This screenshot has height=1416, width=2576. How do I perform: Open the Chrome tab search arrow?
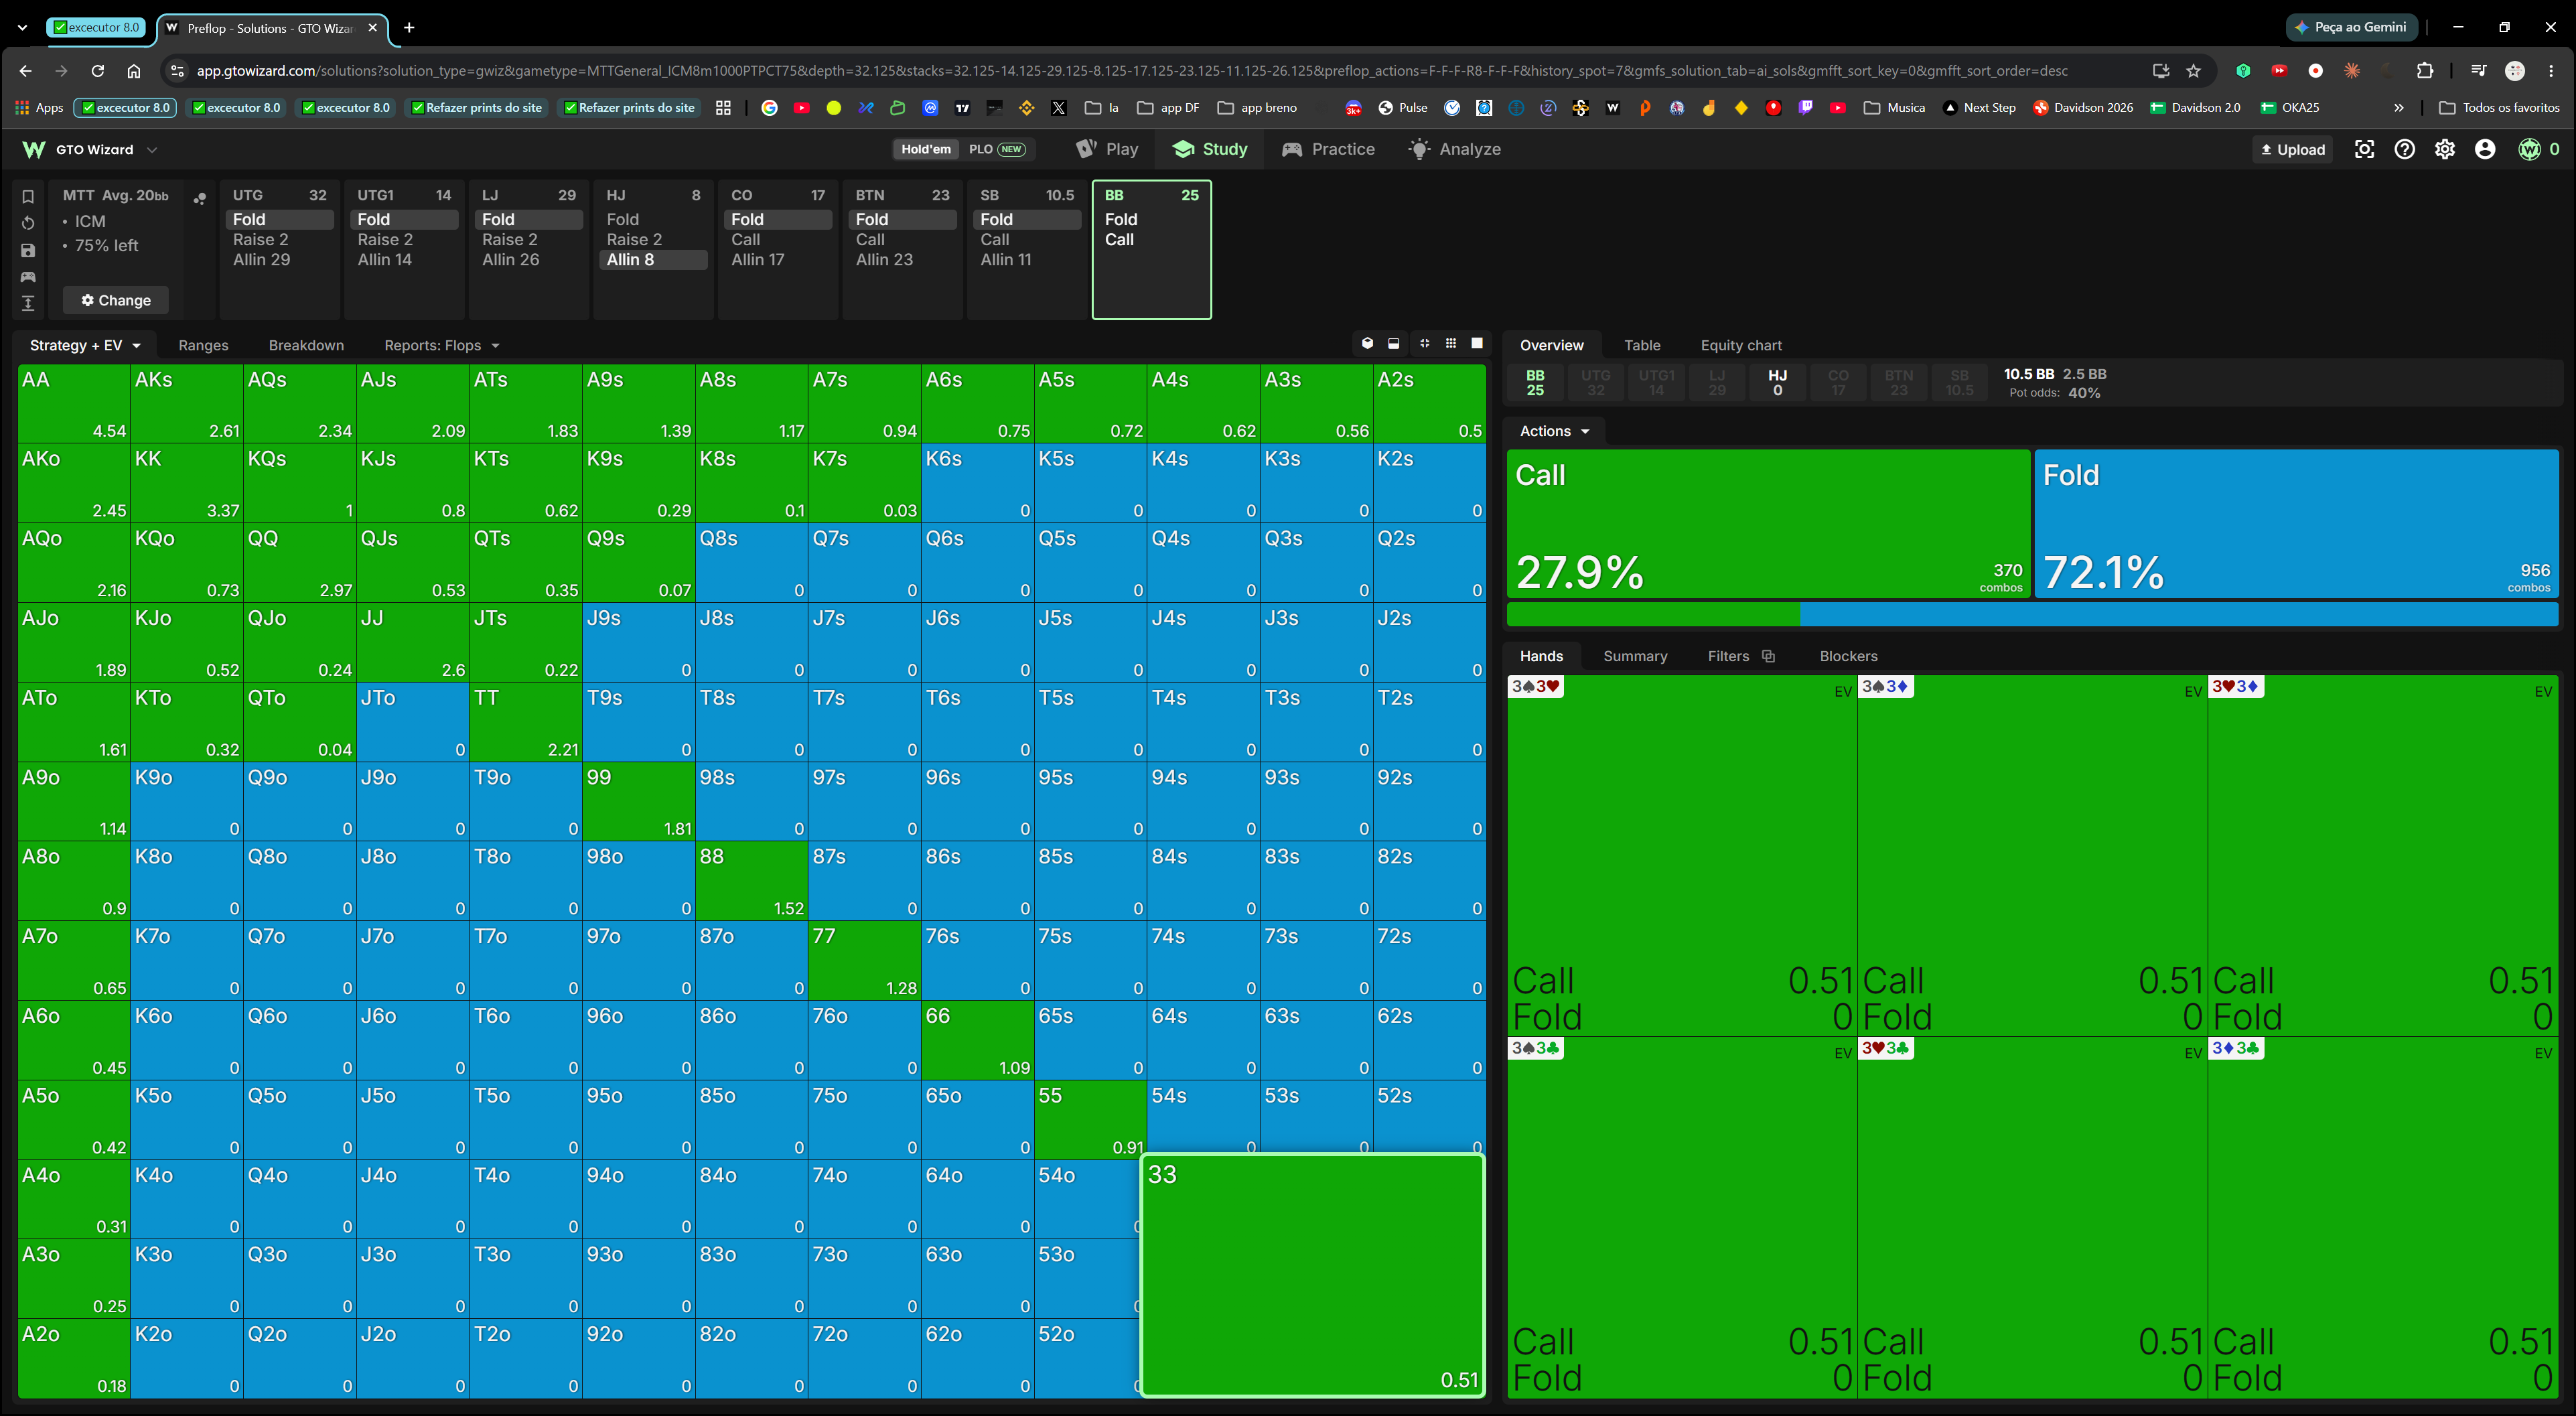(22, 28)
